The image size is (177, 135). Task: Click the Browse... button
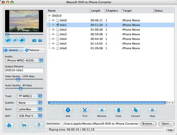(x=148, y=124)
